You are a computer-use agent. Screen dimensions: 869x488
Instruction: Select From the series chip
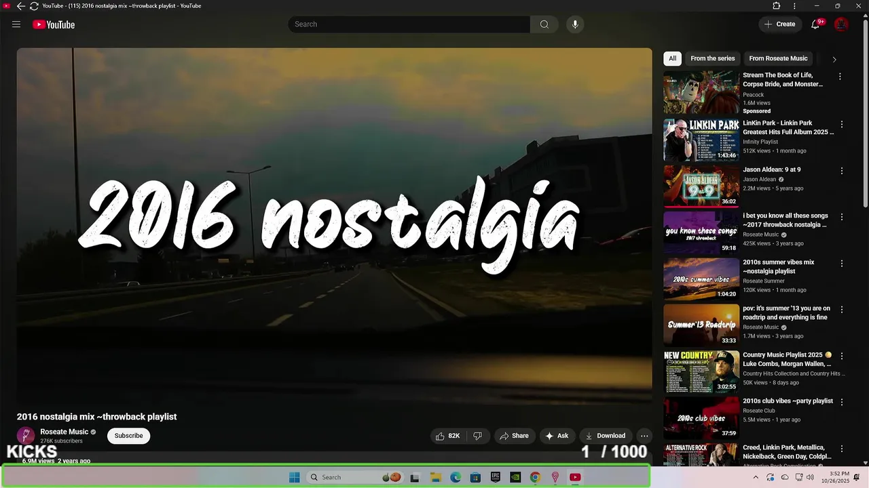point(713,58)
